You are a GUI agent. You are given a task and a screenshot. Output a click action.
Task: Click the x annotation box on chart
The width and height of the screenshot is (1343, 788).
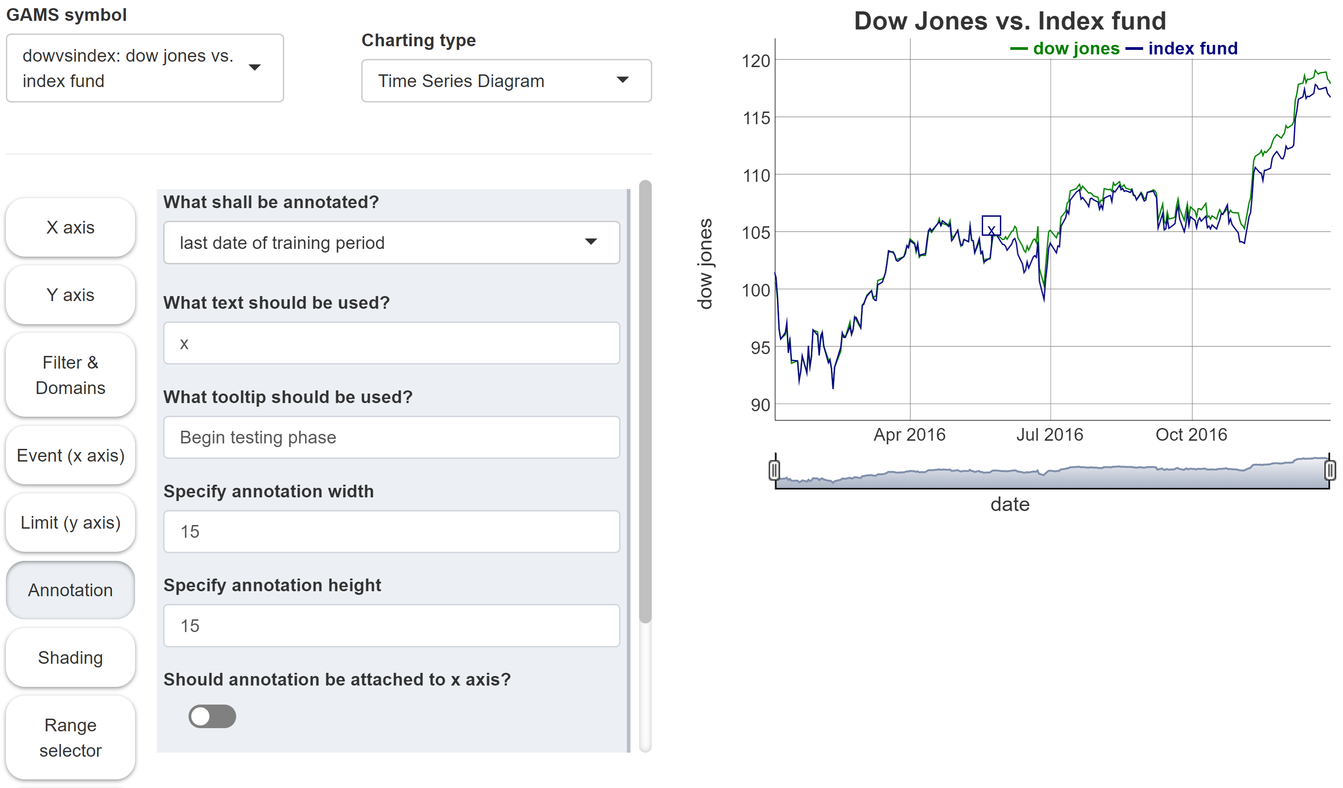point(991,225)
